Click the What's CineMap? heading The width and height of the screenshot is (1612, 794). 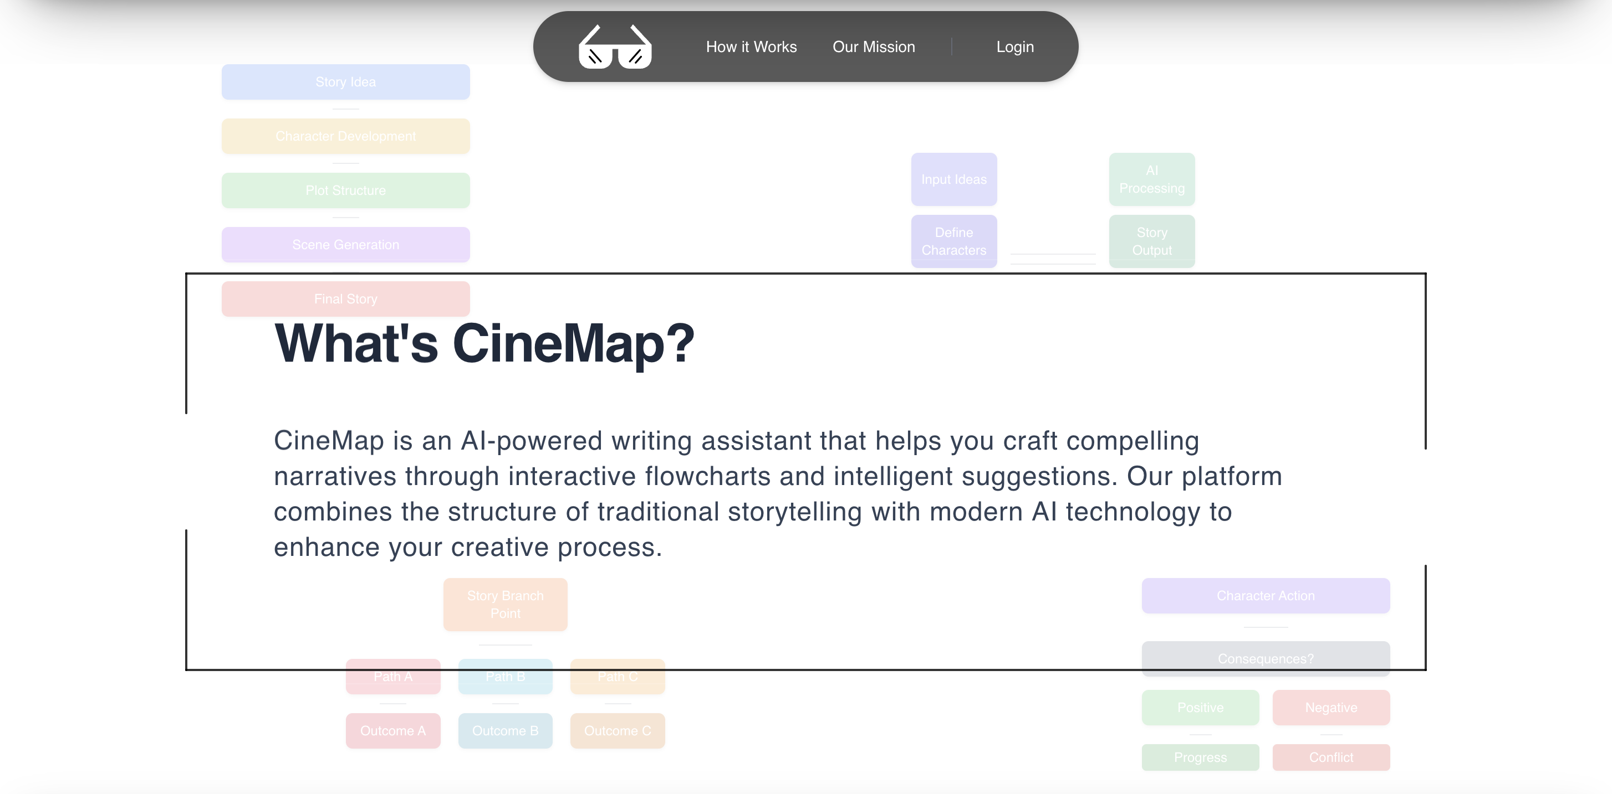click(x=484, y=343)
